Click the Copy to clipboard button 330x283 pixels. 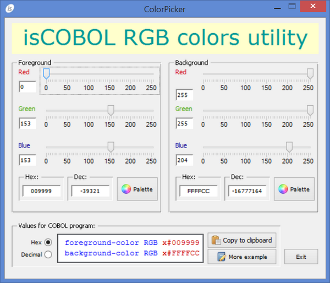[241, 241]
